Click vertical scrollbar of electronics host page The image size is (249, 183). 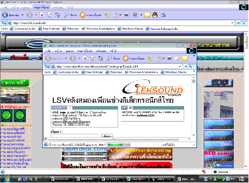[246, 100]
